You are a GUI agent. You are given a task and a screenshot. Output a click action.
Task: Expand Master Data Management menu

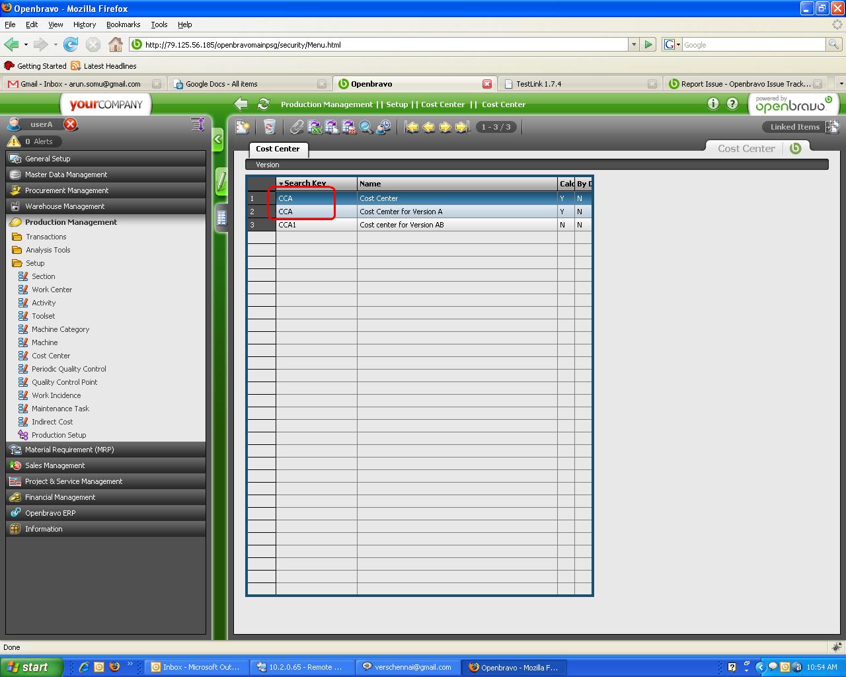[106, 175]
